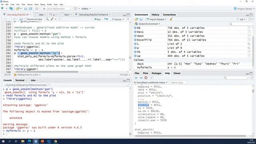Screen dimensions: 256x144
Task: Click the Environment search field
Action: coord(240,24)
